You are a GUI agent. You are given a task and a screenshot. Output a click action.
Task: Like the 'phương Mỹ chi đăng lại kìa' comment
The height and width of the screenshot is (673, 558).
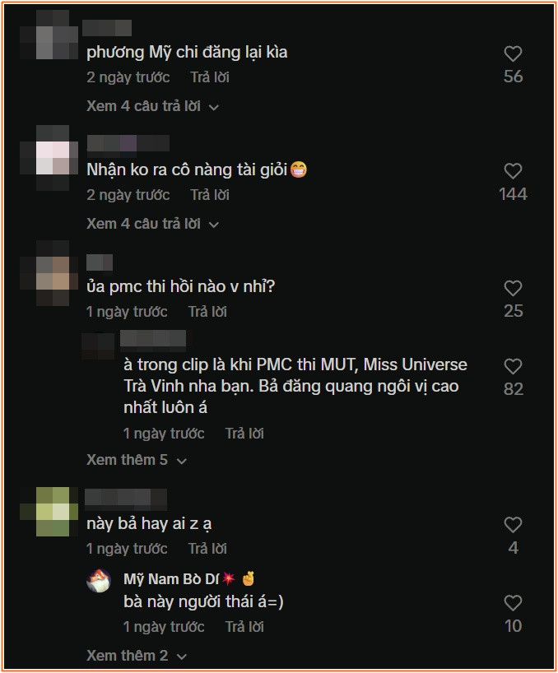tap(513, 53)
